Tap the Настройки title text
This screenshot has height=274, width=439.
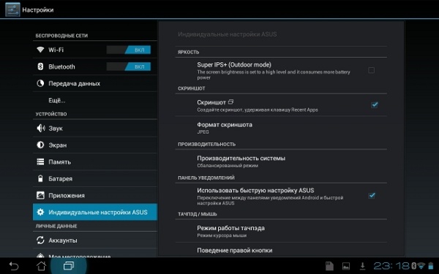coord(38,9)
